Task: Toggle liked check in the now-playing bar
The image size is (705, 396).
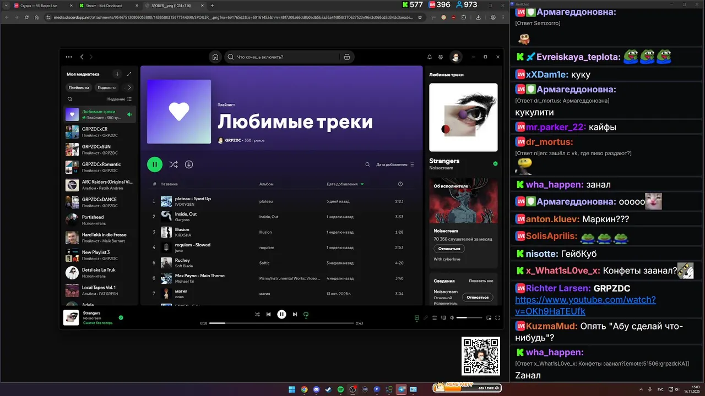Action: (121, 317)
